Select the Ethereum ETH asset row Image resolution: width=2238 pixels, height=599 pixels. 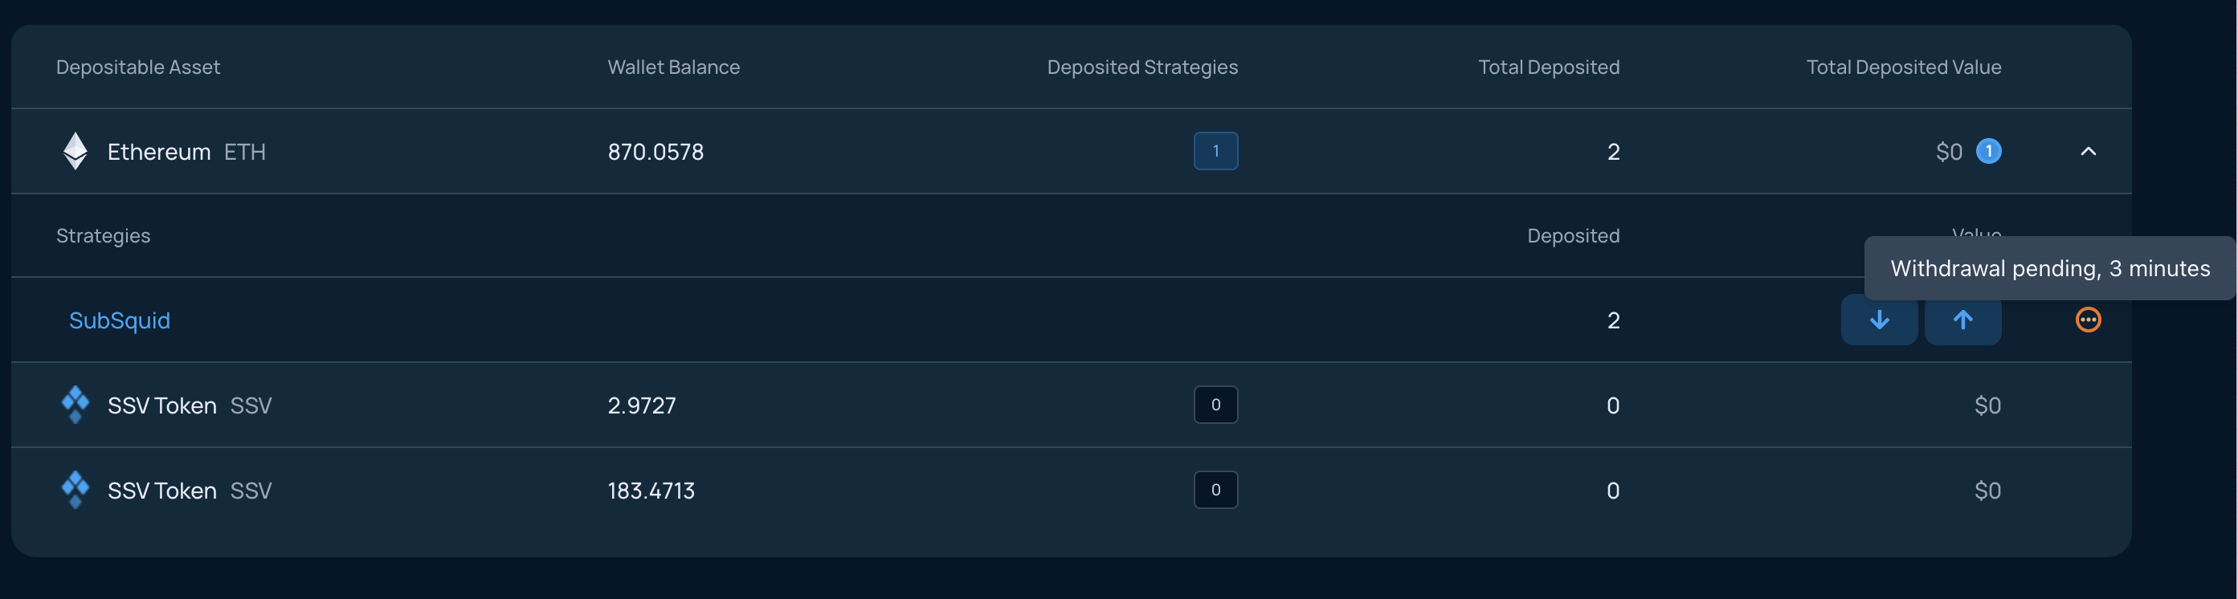click(x=1072, y=151)
